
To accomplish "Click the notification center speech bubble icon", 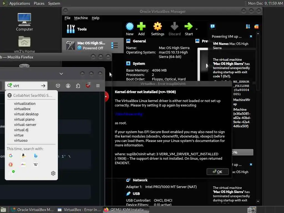I will click(x=213, y=27).
